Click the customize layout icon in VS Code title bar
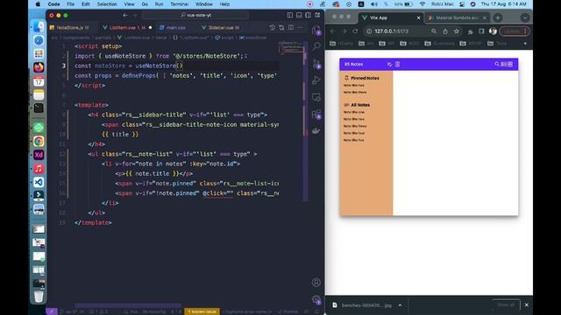Image resolution: width=561 pixels, height=315 pixels. click(317, 16)
